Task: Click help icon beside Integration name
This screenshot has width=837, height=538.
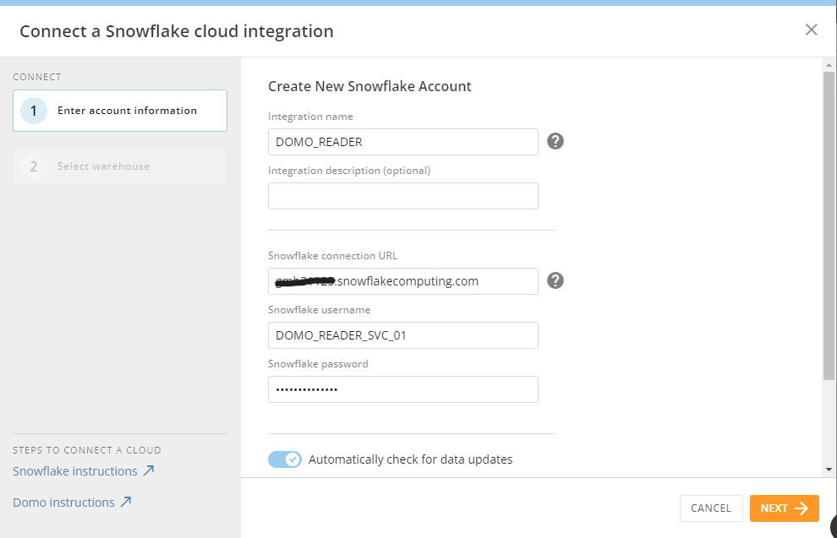Action: click(555, 141)
